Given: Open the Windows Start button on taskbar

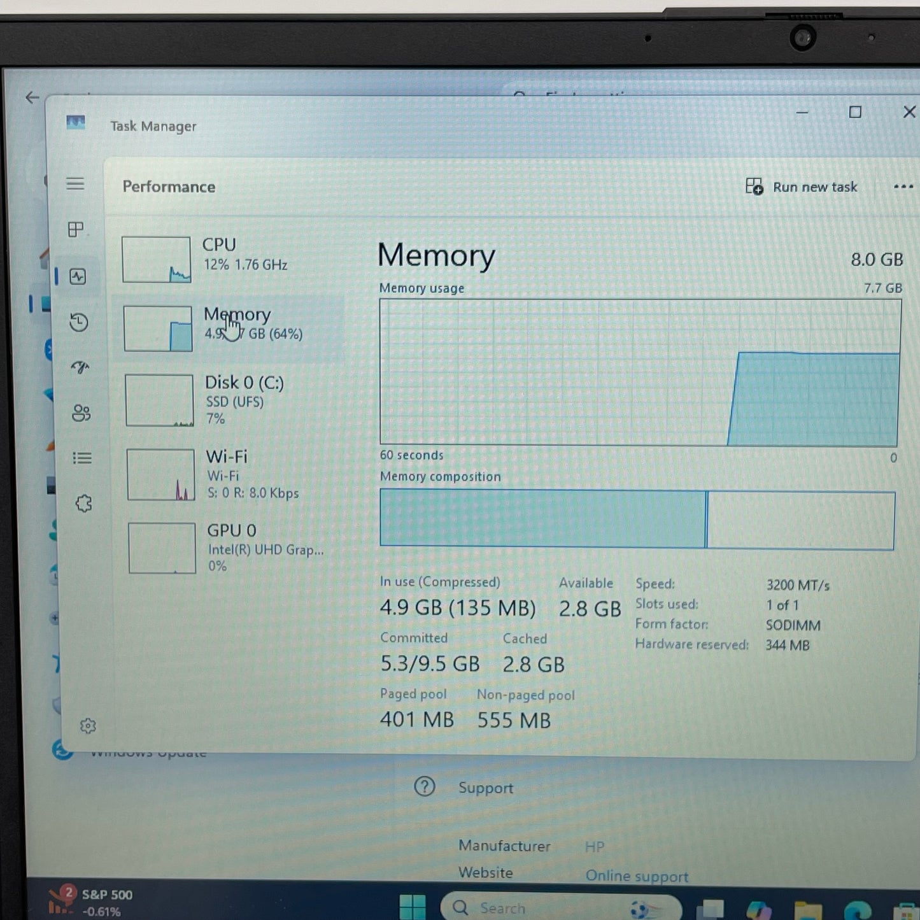Looking at the screenshot, I should click(413, 907).
